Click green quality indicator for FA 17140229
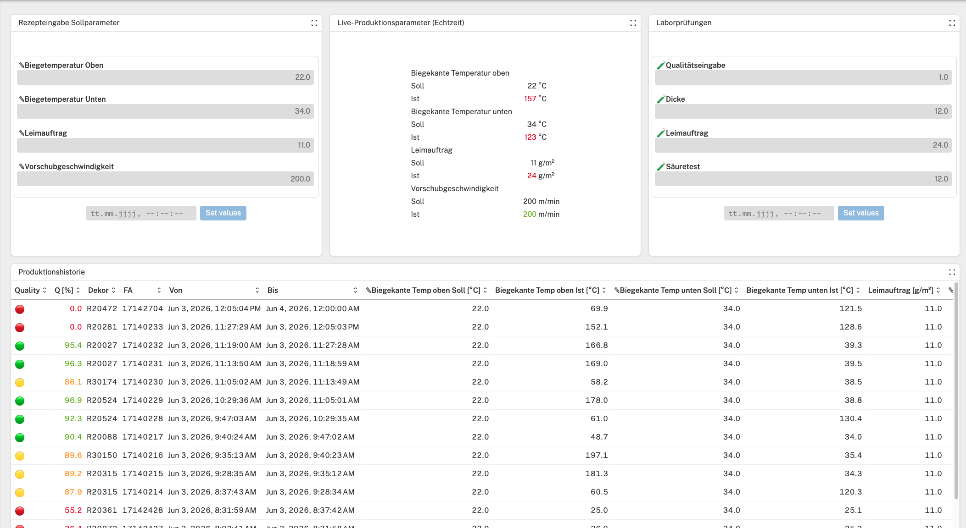 pos(20,401)
